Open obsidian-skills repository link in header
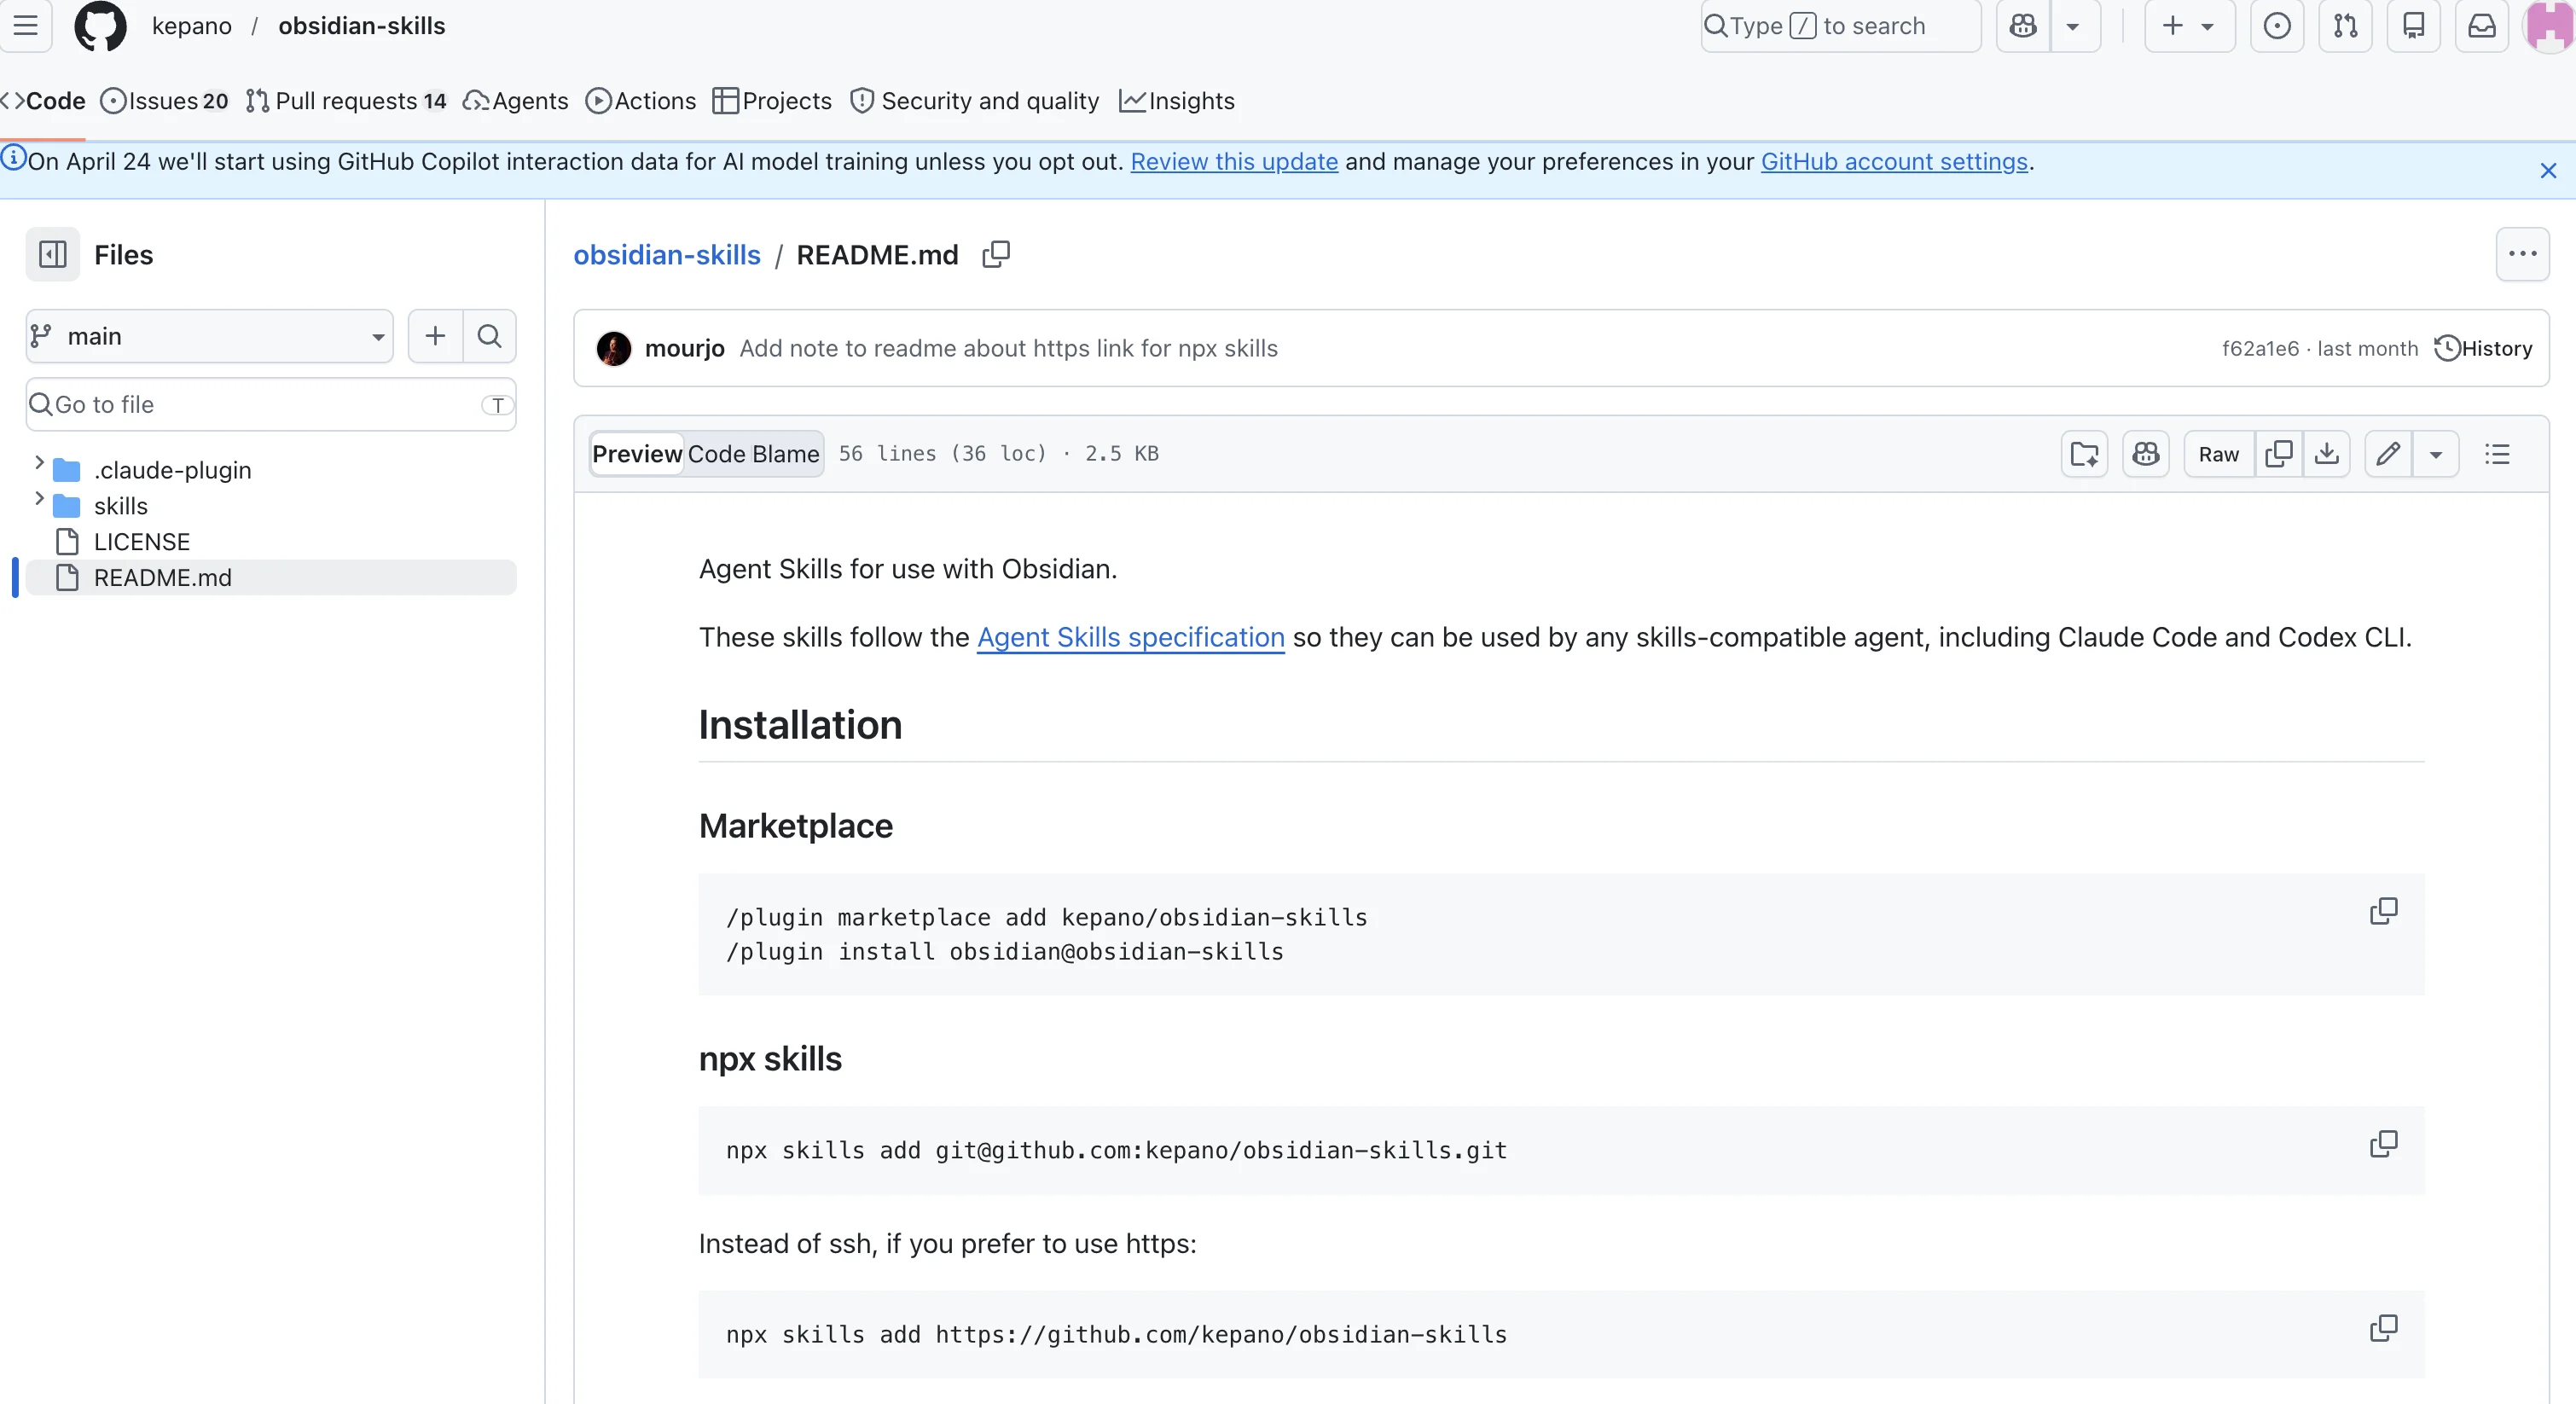The width and height of the screenshot is (2576, 1404). tap(362, 26)
